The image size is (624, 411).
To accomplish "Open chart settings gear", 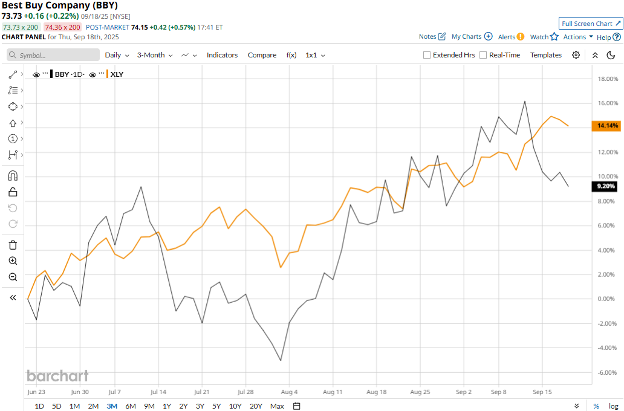I will click(576, 55).
